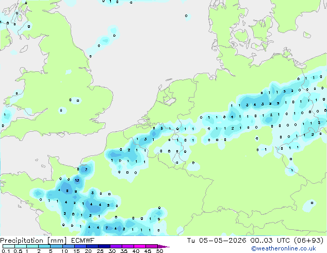Viewport: 327px width, 253px height.
Task: Click the over-50 mm arrow legend tip
Action: tap(163, 246)
